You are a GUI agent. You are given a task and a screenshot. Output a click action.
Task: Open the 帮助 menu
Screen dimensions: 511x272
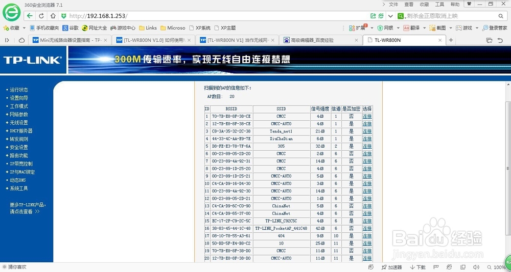tap(455, 4)
